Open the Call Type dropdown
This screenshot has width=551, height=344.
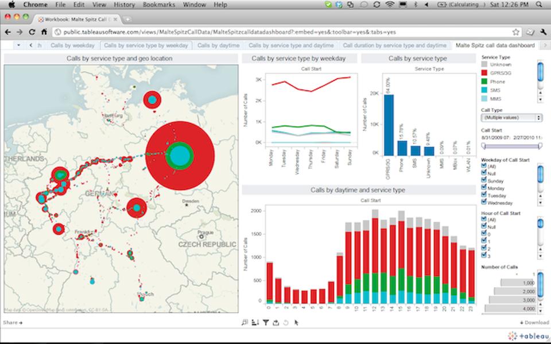tap(511, 118)
